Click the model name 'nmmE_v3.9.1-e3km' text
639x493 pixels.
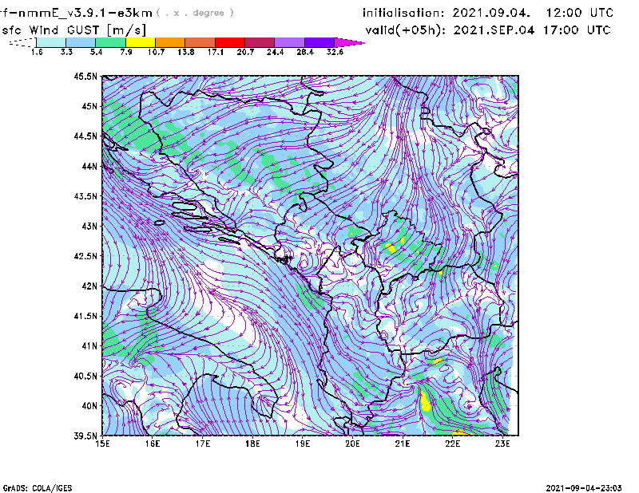[x=85, y=13]
